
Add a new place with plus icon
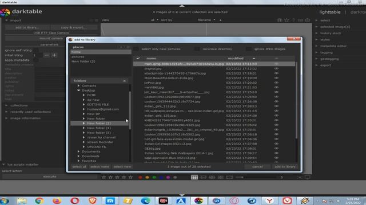point(121,47)
